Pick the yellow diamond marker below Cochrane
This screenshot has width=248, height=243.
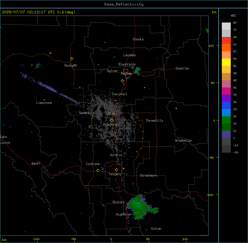pos(98,170)
